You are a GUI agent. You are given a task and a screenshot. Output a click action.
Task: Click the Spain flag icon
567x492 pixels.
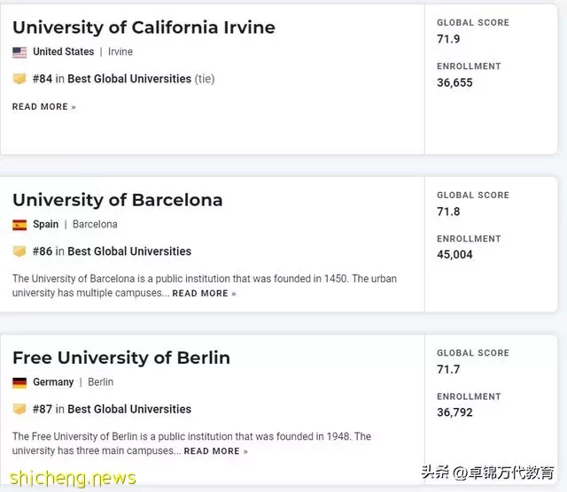tap(19, 225)
